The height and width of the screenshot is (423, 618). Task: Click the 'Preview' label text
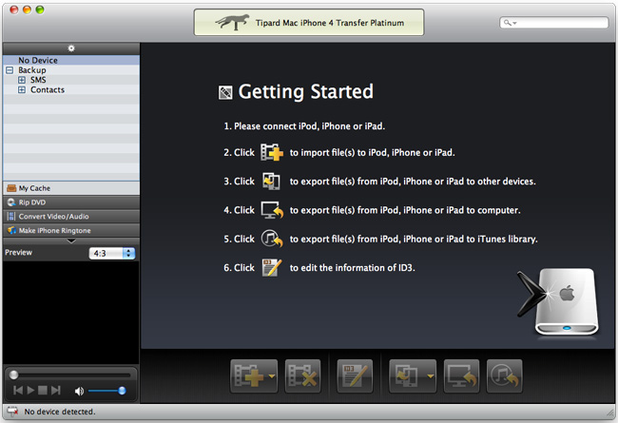[x=18, y=252]
